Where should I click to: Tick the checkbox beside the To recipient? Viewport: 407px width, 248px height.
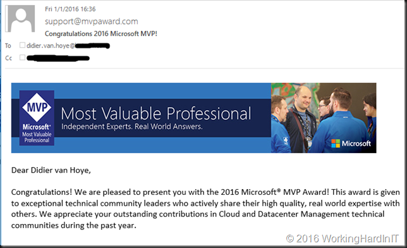[x=22, y=45]
